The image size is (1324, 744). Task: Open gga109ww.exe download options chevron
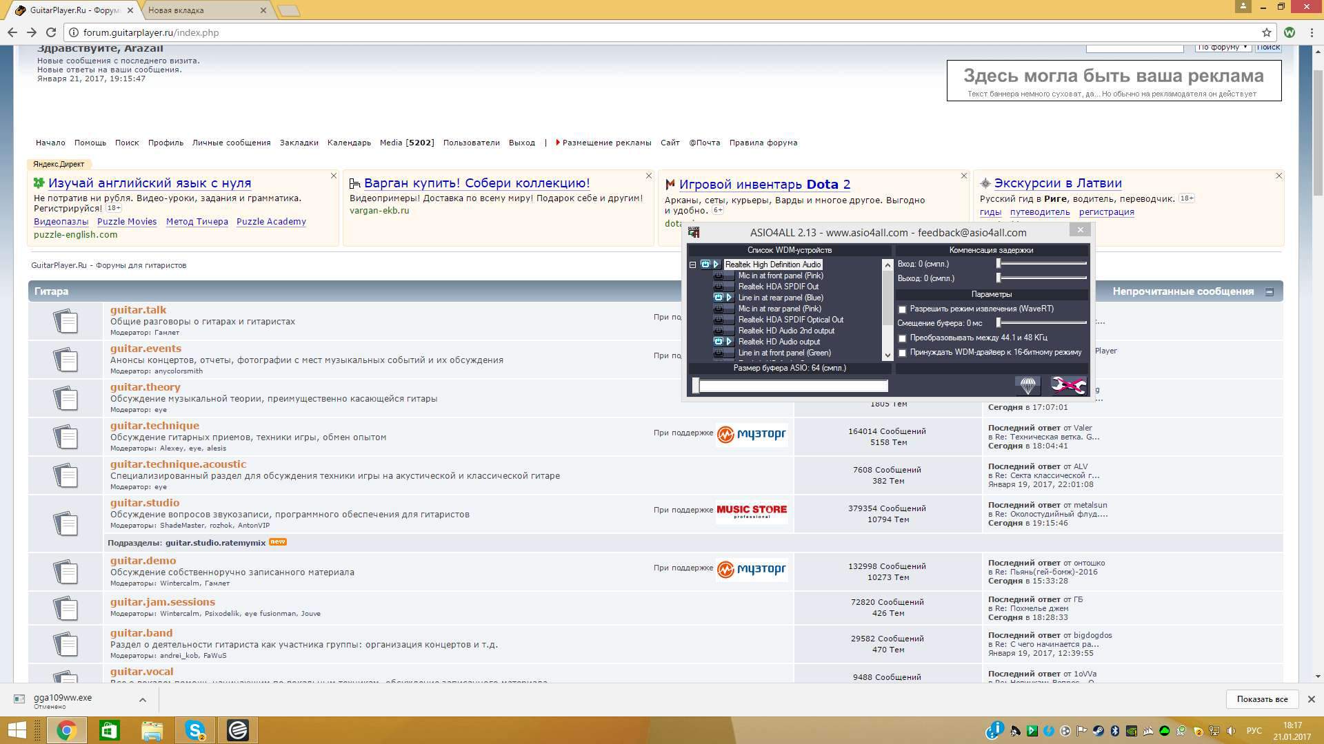click(142, 700)
